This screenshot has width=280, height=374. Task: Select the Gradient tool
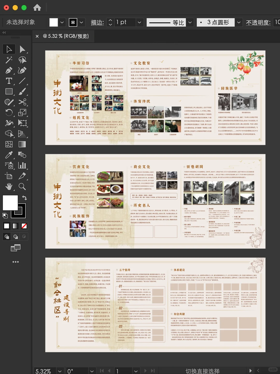point(22,144)
